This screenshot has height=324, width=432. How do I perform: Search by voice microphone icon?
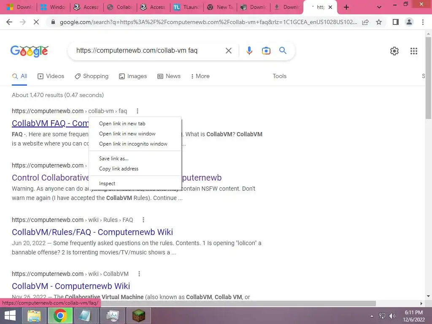point(249,51)
